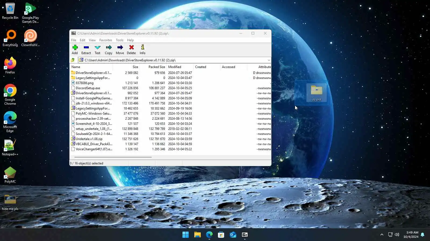Open the Favorites menu
Viewport: 430px width, 241px height.
point(106,40)
